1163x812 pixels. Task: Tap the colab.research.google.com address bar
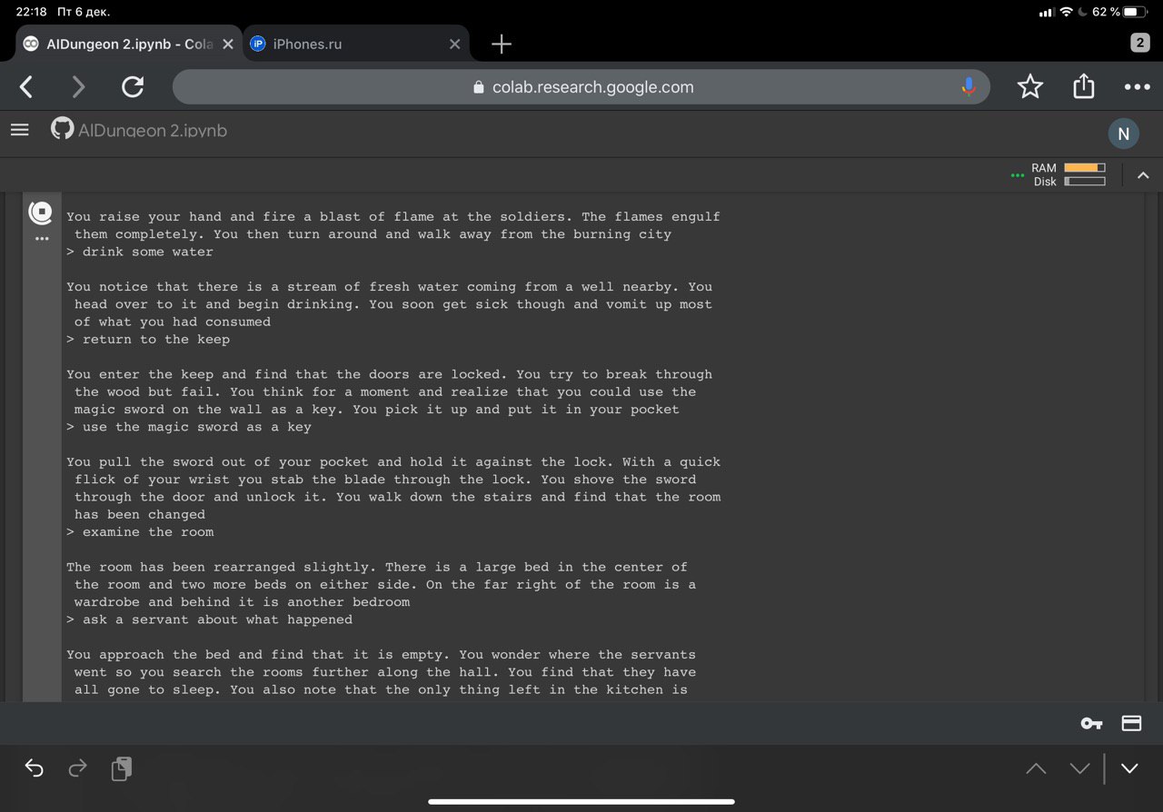tap(581, 86)
